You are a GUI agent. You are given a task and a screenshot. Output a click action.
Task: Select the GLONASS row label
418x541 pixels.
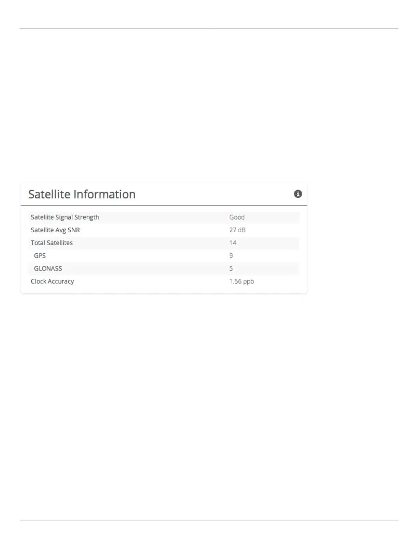click(48, 268)
